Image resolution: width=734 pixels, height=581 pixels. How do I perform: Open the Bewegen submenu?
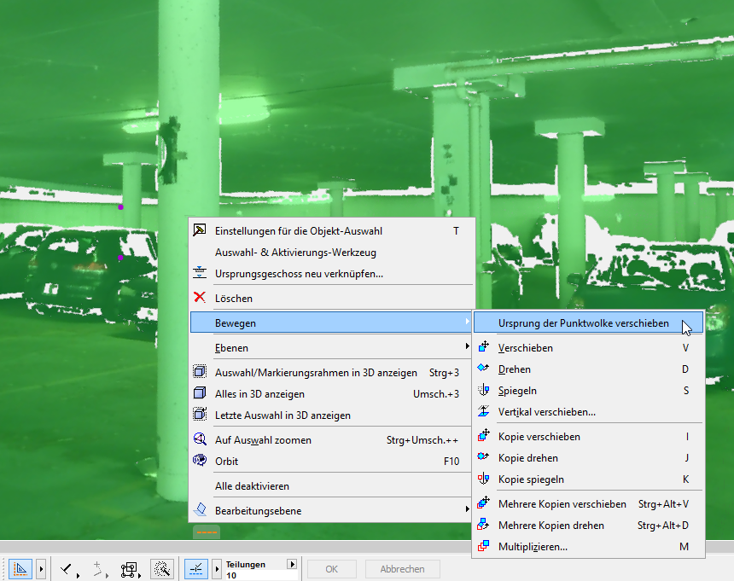click(x=331, y=323)
